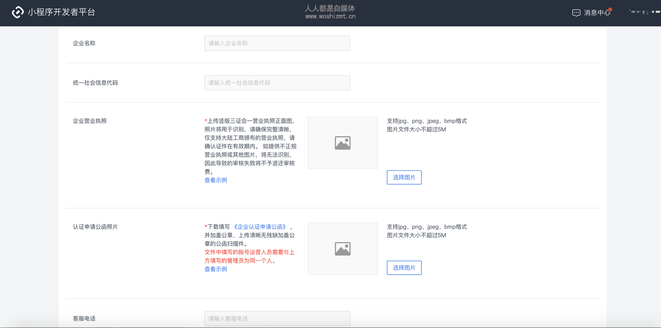The height and width of the screenshot is (328, 661).
Task: Focus the 统一社会信息代码 input field
Action: click(x=277, y=83)
